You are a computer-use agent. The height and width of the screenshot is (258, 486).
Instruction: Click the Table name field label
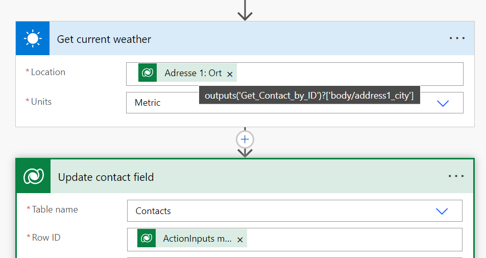coord(55,209)
